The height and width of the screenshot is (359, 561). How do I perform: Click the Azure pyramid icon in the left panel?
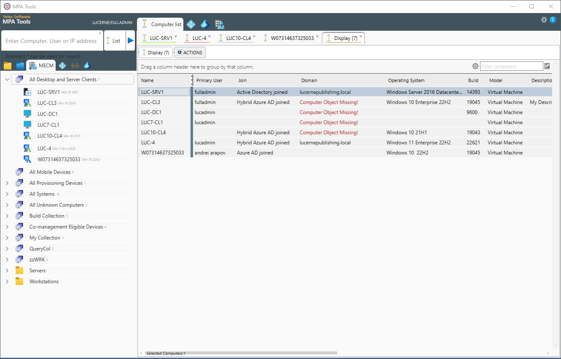point(87,66)
